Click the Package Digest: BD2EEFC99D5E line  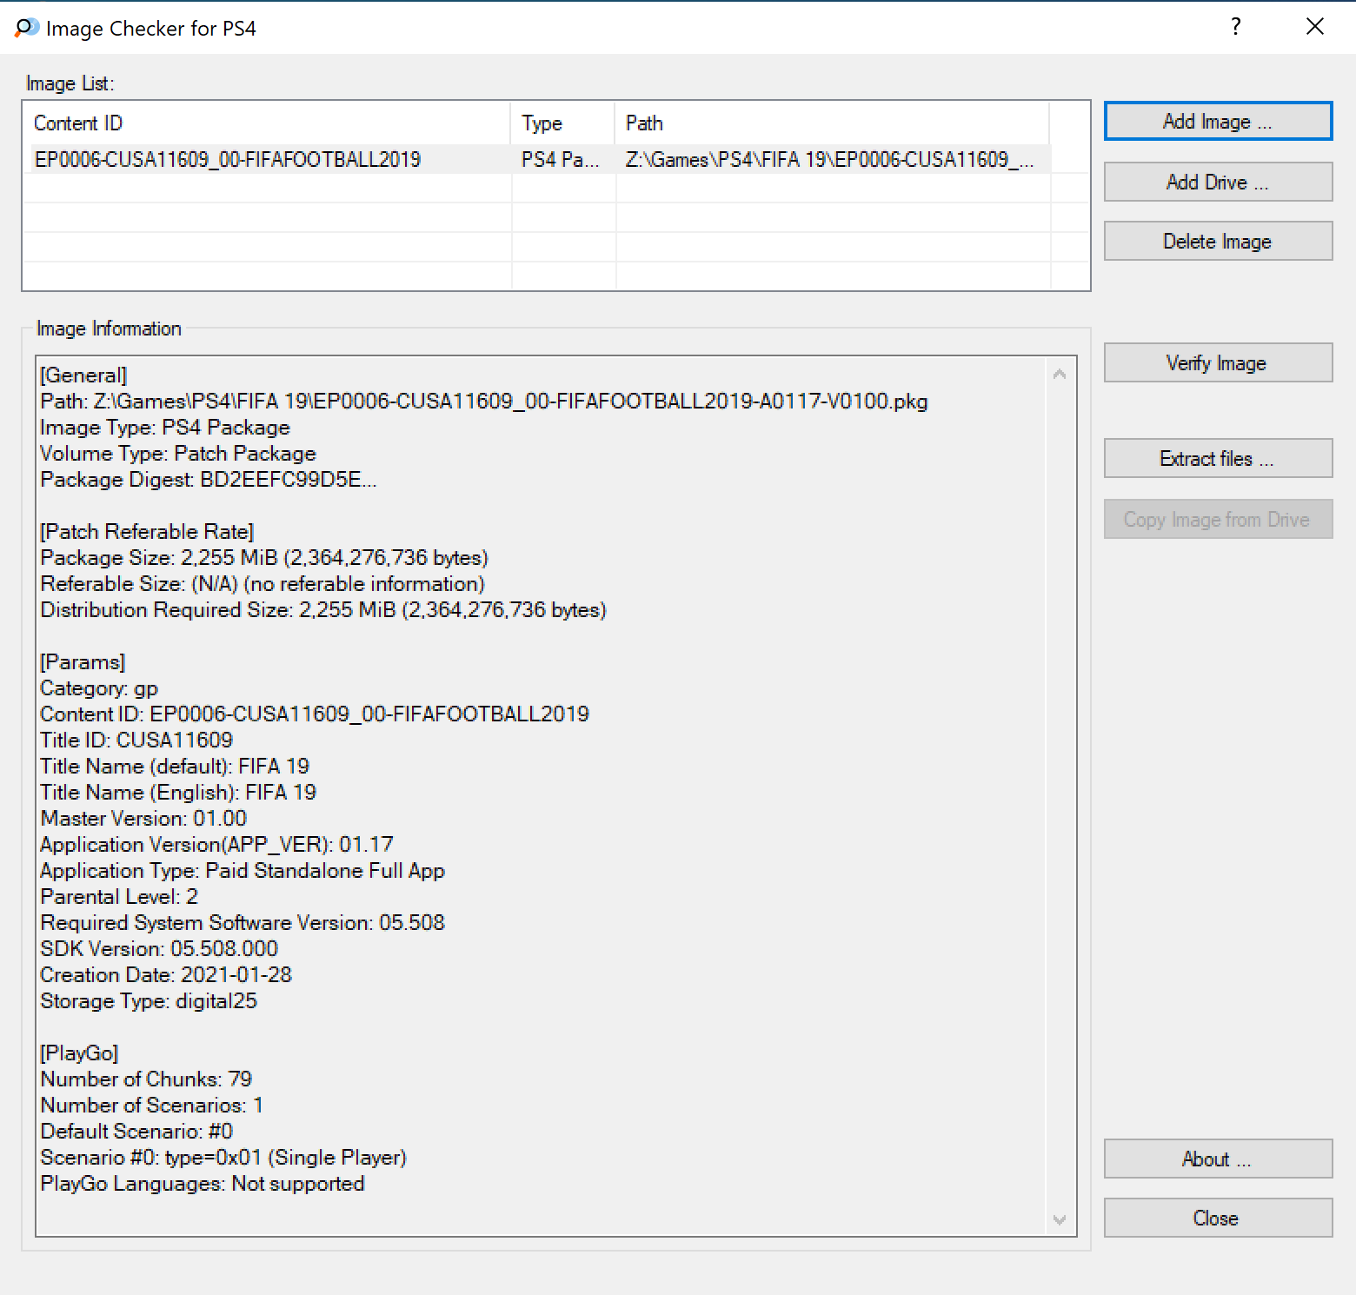[x=209, y=479]
